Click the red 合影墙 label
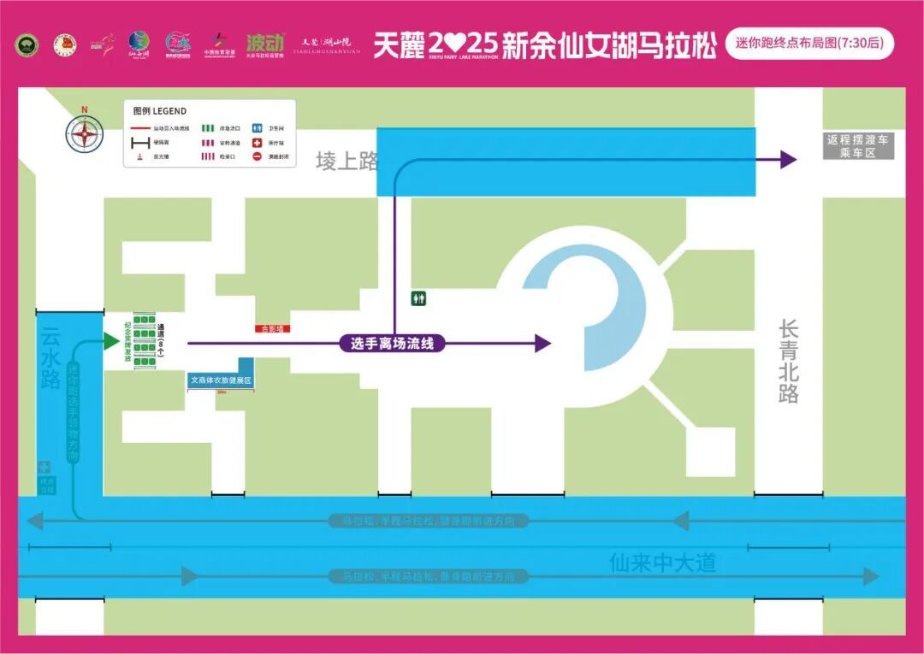The height and width of the screenshot is (654, 924). coord(272,328)
